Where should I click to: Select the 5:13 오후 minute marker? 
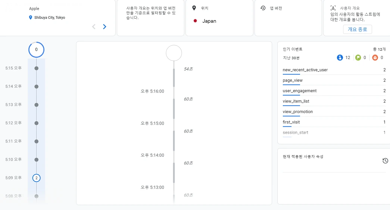[x=36, y=105]
